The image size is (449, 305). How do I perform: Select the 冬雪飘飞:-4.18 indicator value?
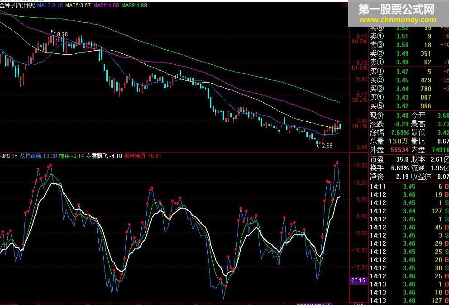tap(104, 156)
